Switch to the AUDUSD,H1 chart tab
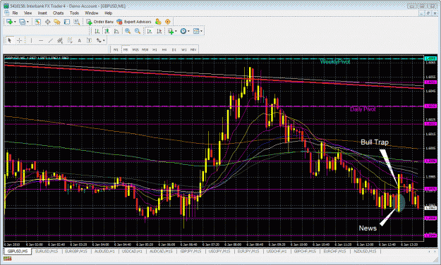Screen dimensions: 441x265 pos(104,251)
